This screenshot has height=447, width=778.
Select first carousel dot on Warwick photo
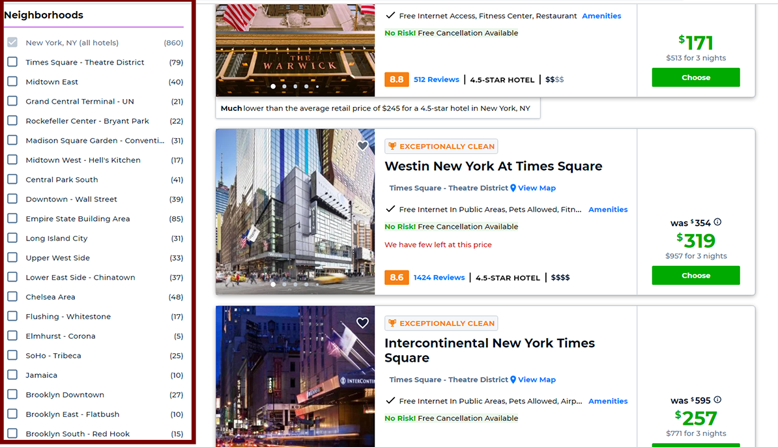273,86
